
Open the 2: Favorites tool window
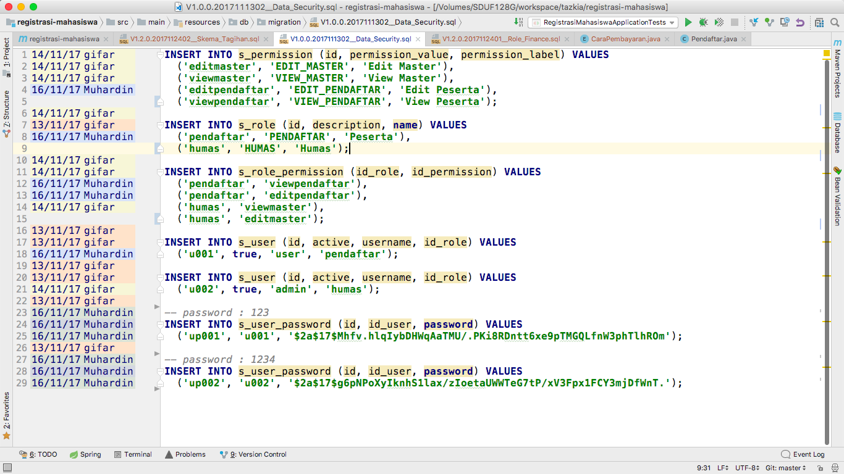point(6,415)
